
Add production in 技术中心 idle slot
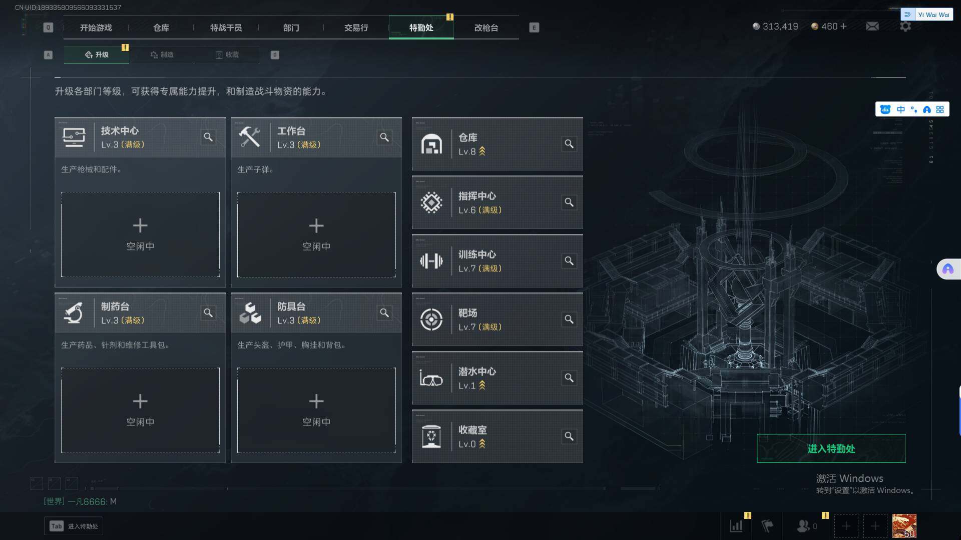[x=140, y=234]
